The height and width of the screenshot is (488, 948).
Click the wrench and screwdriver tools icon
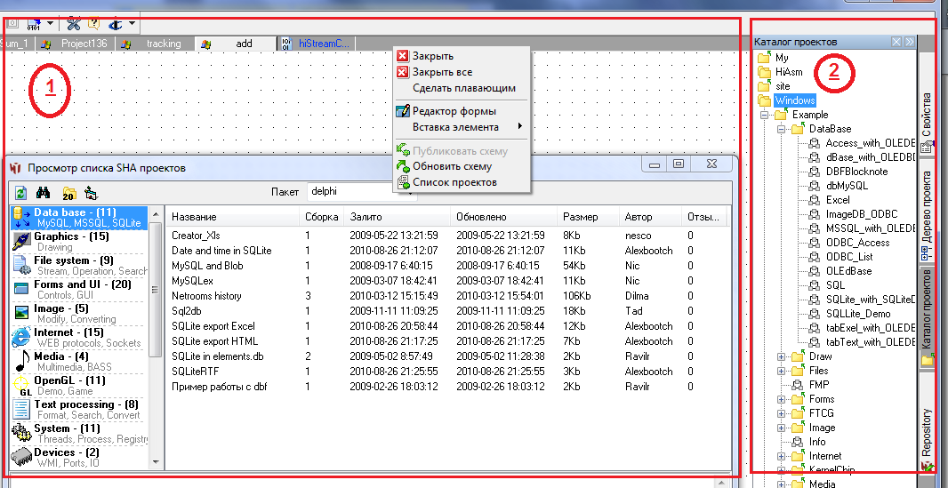coord(74,23)
